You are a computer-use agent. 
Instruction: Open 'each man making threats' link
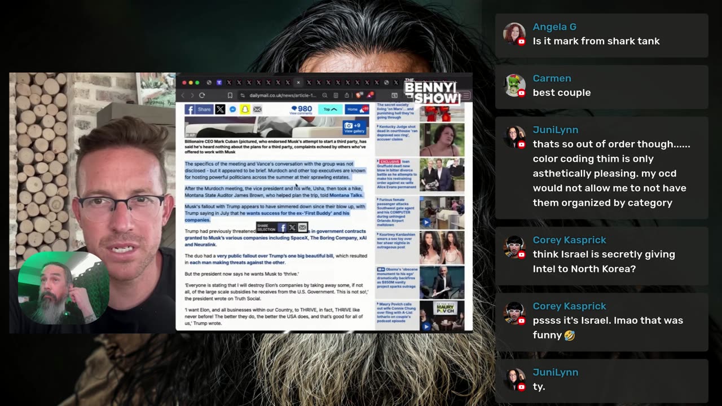237,262
